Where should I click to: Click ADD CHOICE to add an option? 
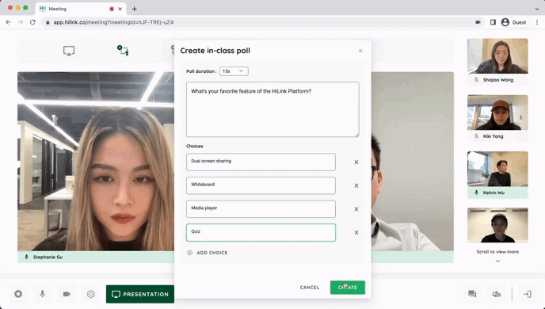(208, 253)
